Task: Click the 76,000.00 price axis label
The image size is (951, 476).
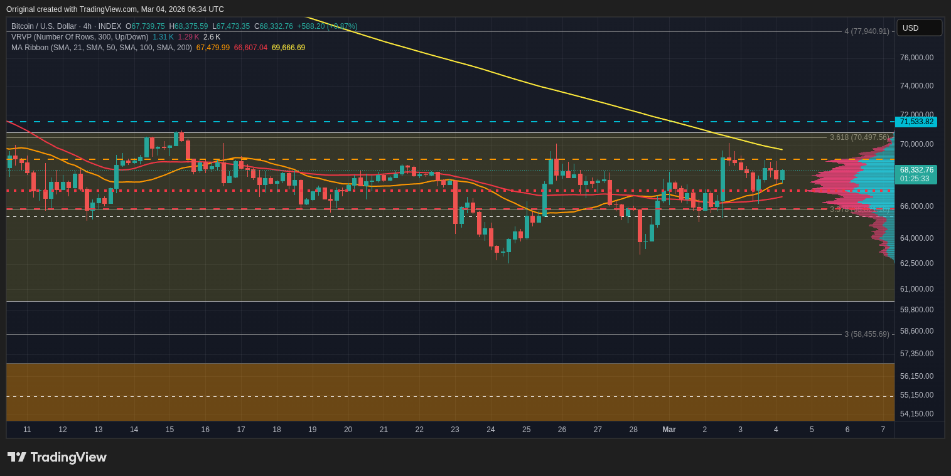Action: [x=916, y=58]
